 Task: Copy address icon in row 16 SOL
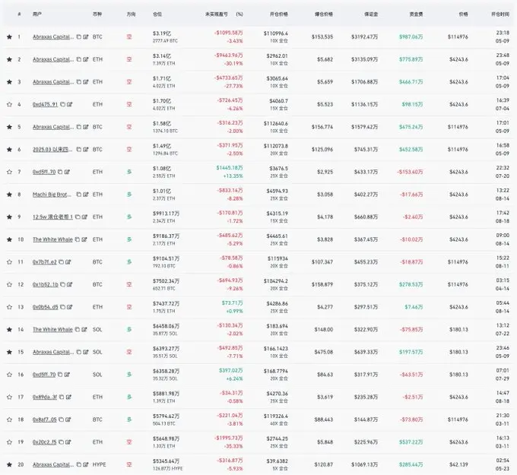(x=60, y=375)
